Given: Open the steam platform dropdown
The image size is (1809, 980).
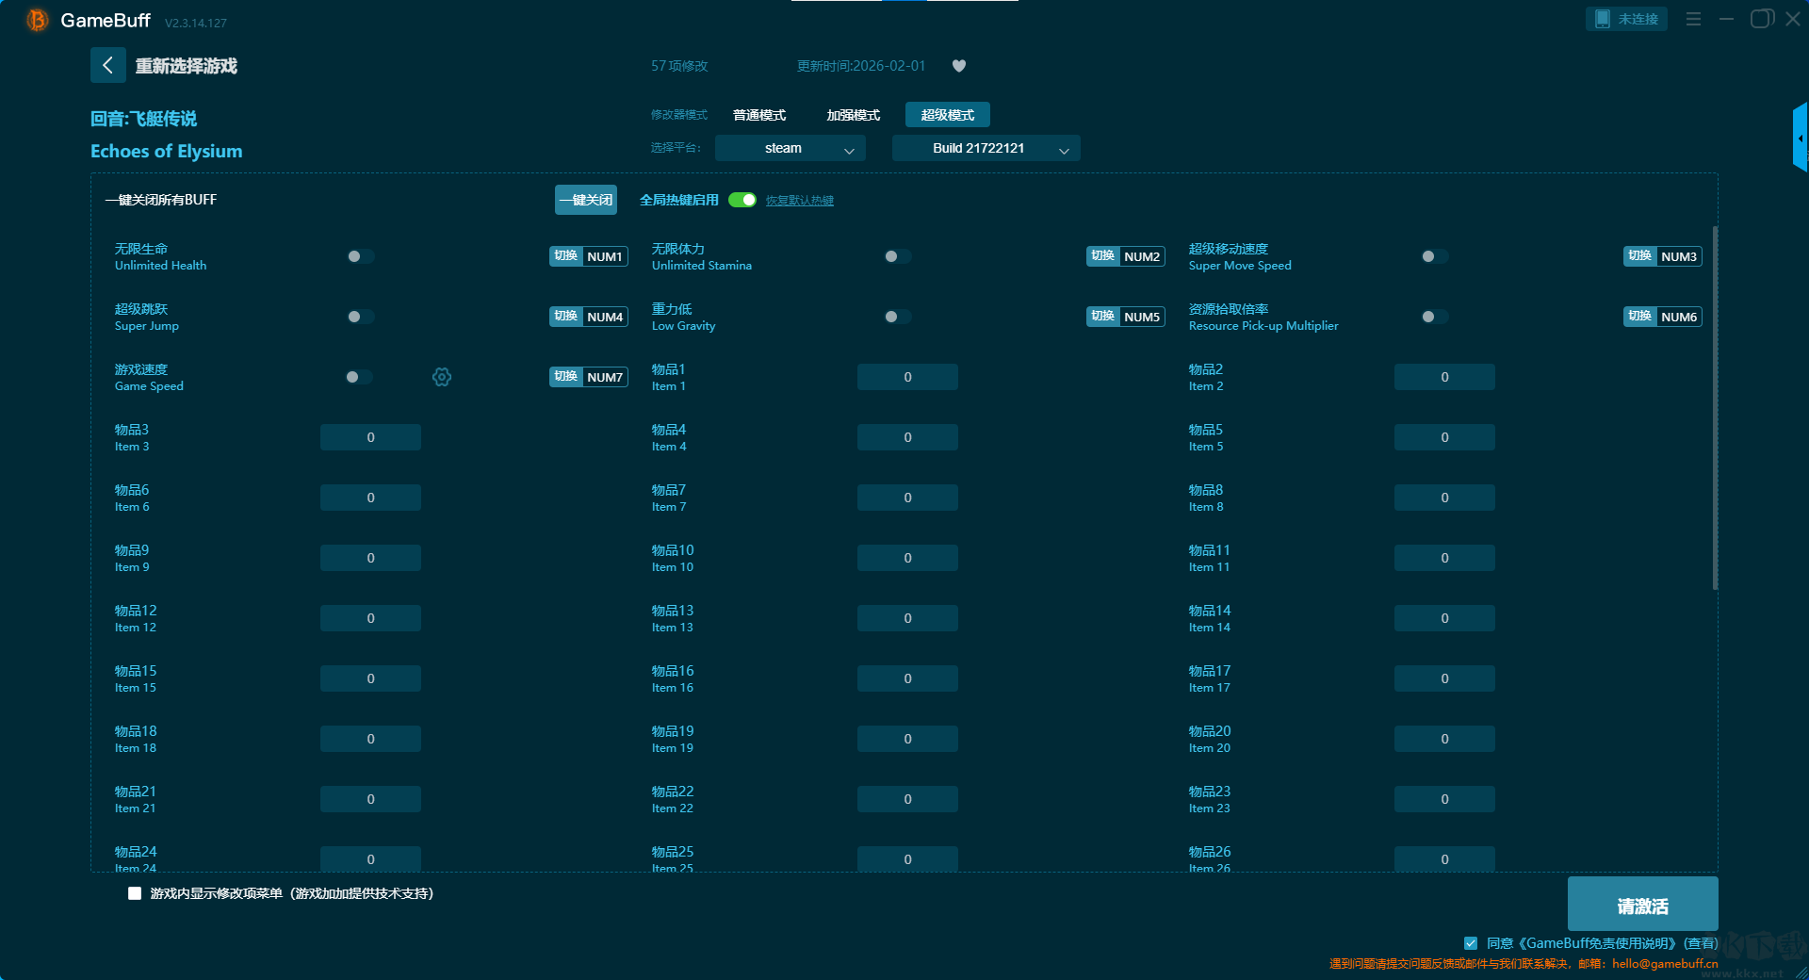Looking at the screenshot, I should pos(790,148).
